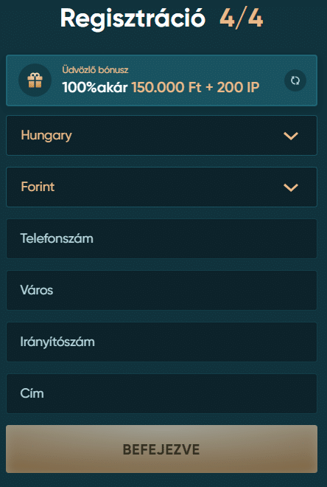Click the Forint selected value text
This screenshot has height=487, width=327.
[x=38, y=187]
